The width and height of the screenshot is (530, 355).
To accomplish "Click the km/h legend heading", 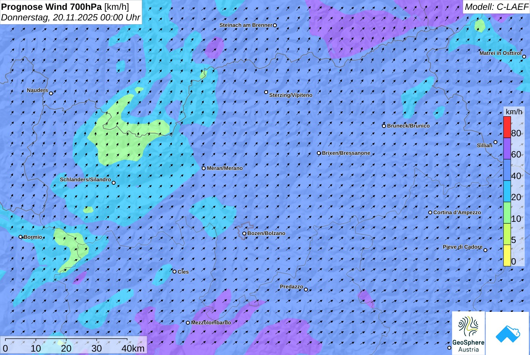I will coord(514,112).
